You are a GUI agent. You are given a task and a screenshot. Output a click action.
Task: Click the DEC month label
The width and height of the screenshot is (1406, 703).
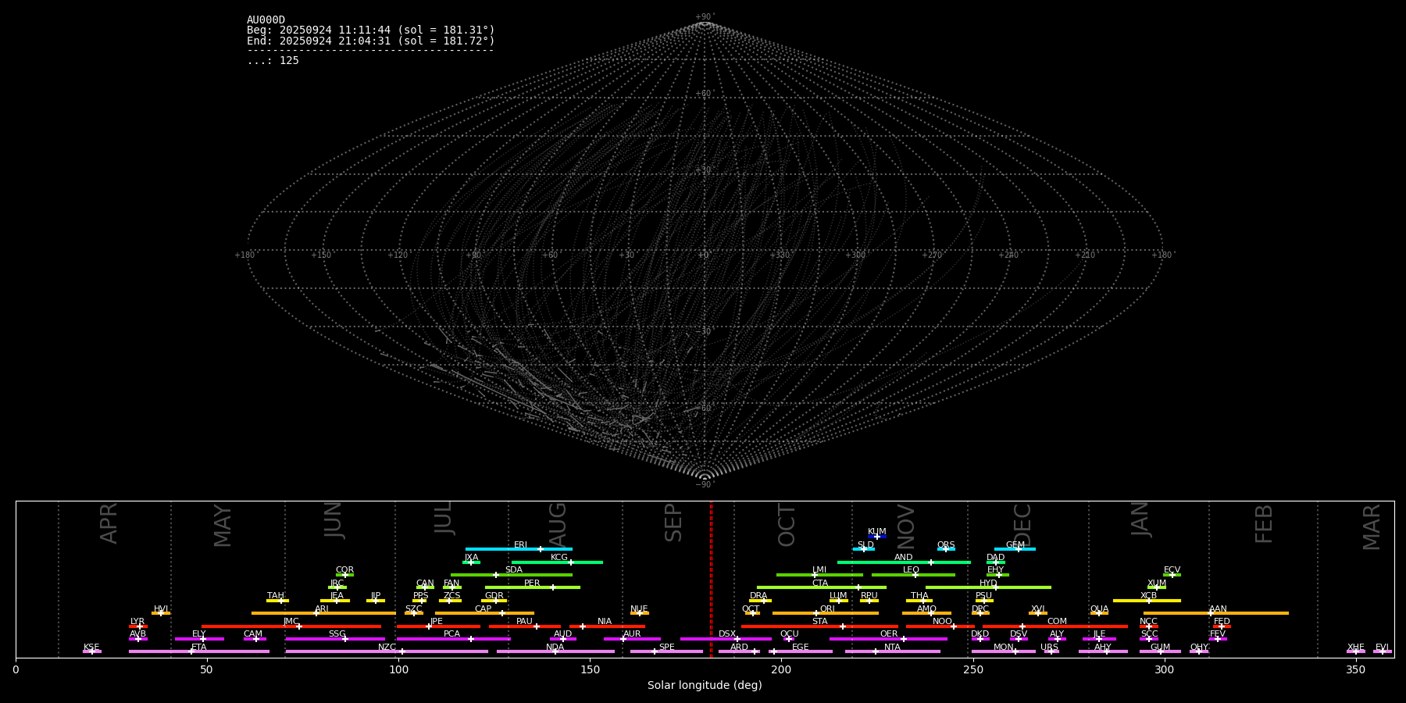click(1022, 526)
